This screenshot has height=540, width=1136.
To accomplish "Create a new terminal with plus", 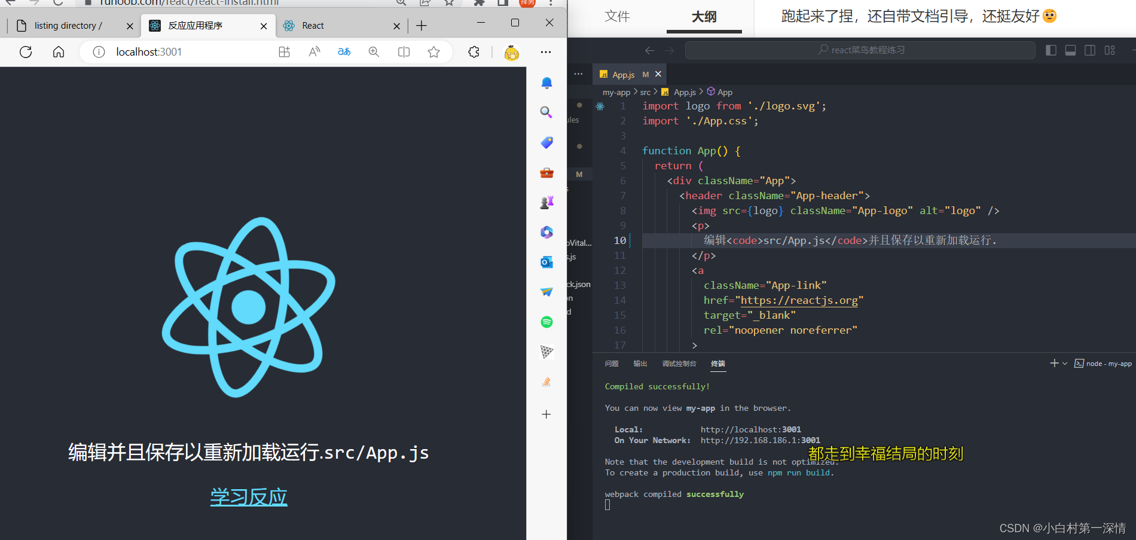I will (x=1054, y=363).
